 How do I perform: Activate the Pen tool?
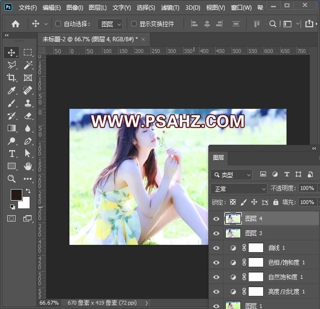click(28, 141)
